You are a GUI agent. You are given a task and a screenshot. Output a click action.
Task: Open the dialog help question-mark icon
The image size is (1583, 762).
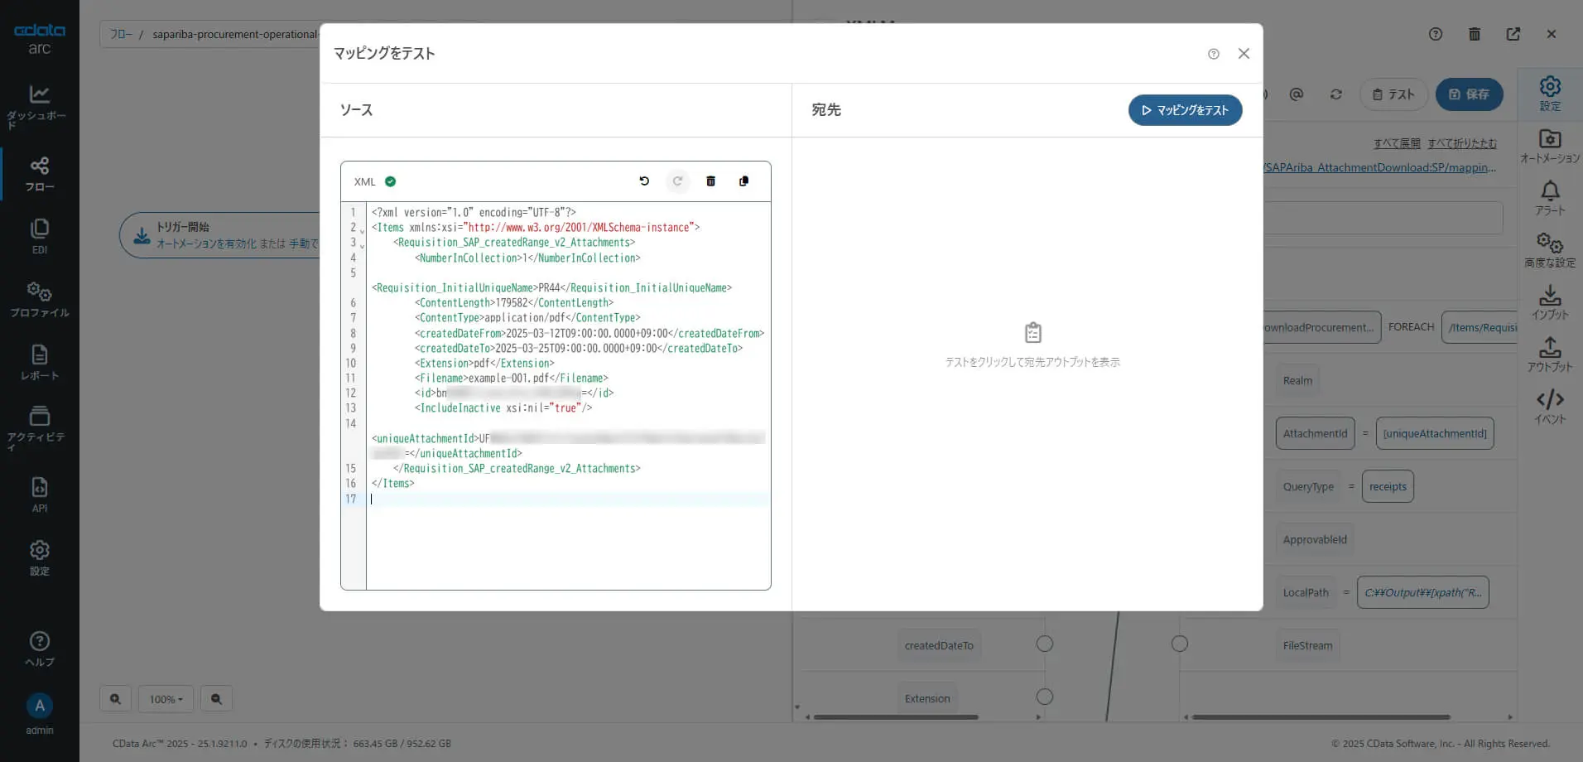tap(1214, 54)
